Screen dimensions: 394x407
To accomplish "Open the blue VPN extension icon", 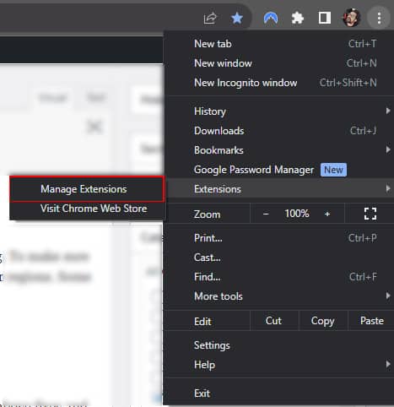I will tap(271, 19).
